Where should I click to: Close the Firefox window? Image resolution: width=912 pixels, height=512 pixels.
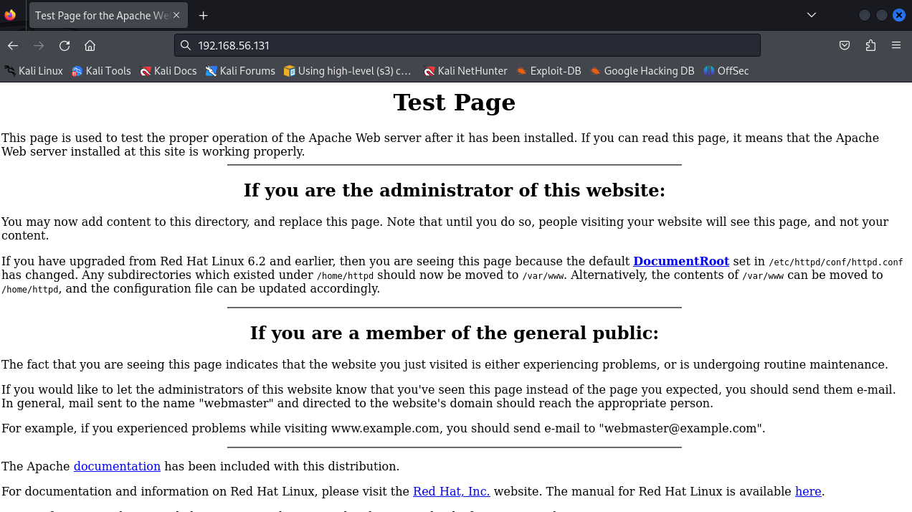point(899,15)
